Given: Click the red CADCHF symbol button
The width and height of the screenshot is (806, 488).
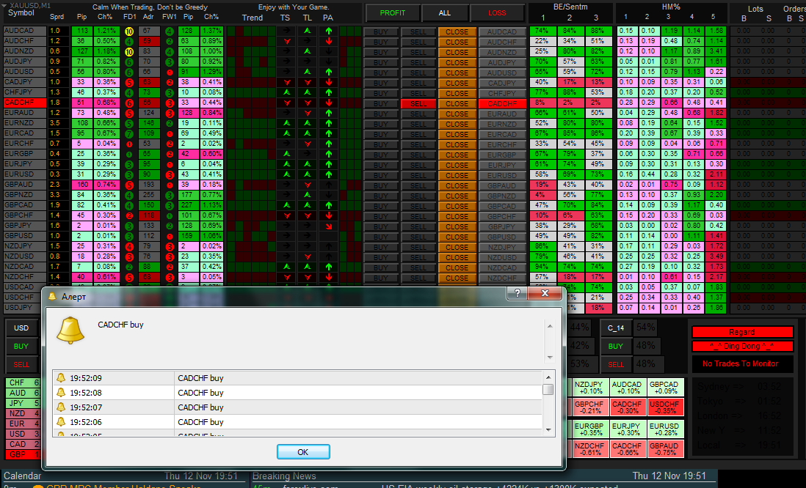Looking at the screenshot, I should 502,103.
